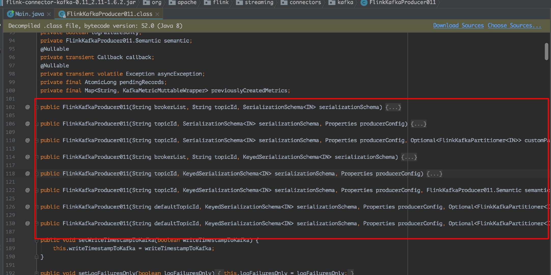Expand the folded constructor on line 102
Screen dimensions: 551x275
click(37, 107)
